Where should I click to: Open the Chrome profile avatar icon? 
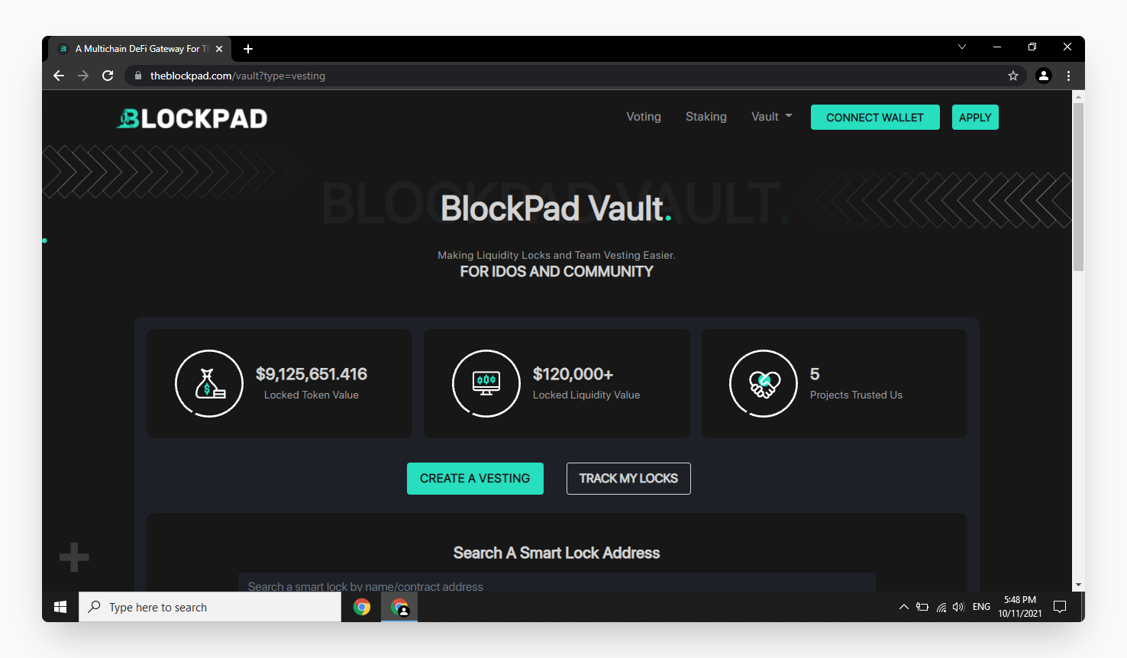pos(1044,76)
